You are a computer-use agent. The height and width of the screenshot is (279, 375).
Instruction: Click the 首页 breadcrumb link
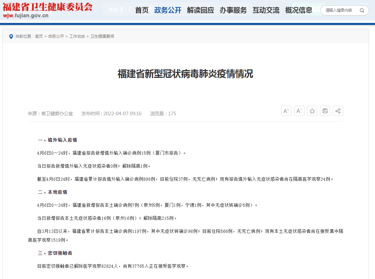coord(39,36)
